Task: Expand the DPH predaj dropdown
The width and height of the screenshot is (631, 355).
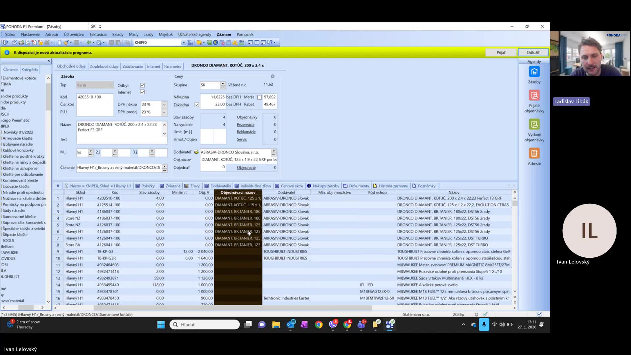Action: point(164,112)
